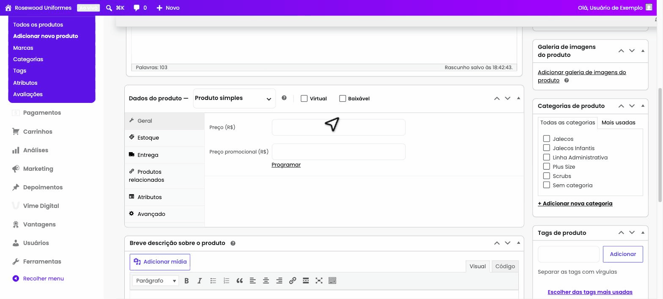Open the Estoque product data tab
Screen dimensions: 663x299
[x=164, y=138]
